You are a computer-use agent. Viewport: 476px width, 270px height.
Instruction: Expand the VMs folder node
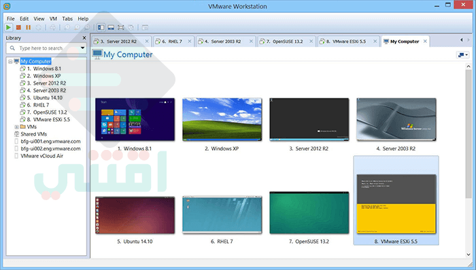16,127
